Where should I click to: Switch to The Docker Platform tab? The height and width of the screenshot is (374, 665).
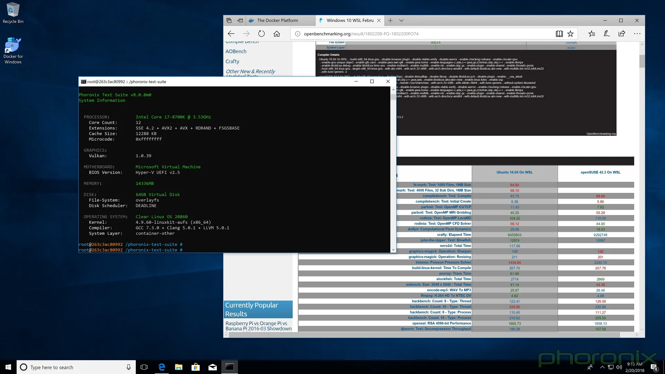[277, 20]
